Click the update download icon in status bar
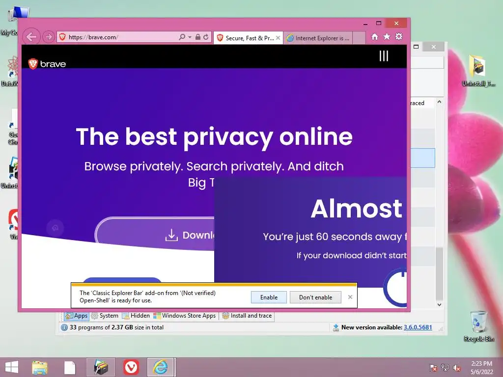 [335, 327]
